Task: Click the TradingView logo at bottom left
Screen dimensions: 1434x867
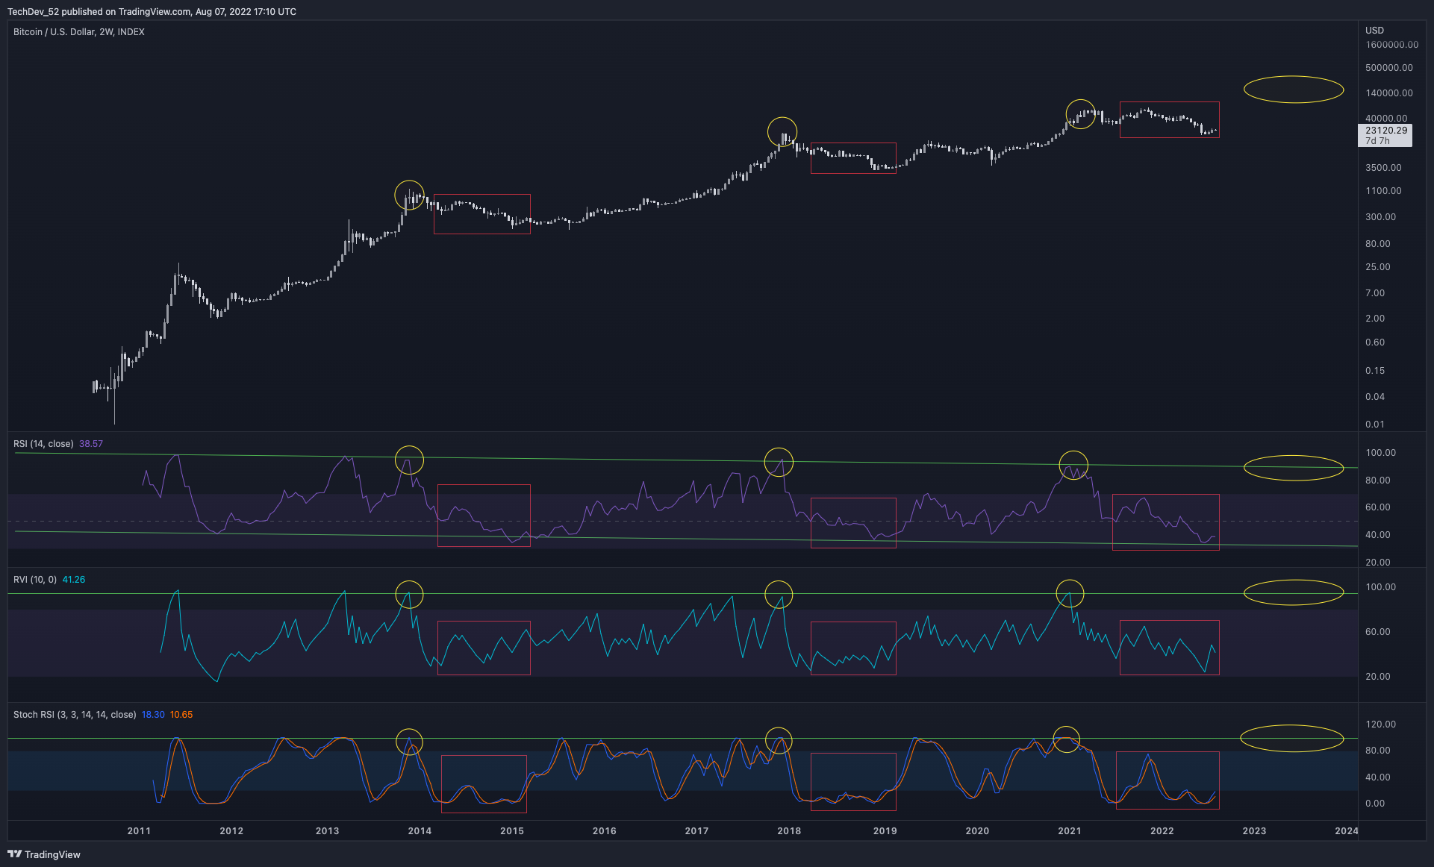Action: coord(44,854)
